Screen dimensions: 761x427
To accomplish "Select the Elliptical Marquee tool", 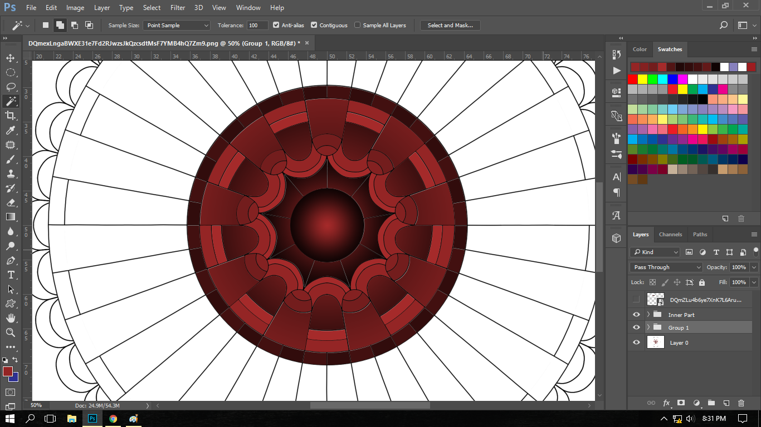I will tap(11, 72).
